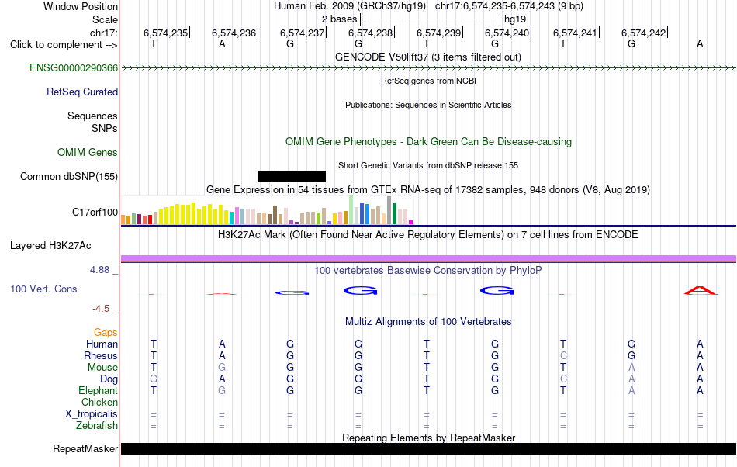This screenshot has height=467, width=737.
Task: Click the Mouse species row label
Action: 102,368
